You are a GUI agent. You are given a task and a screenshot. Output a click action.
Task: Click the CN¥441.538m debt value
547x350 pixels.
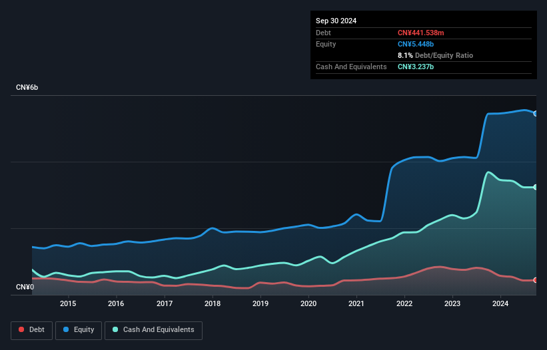pyautogui.click(x=420, y=33)
